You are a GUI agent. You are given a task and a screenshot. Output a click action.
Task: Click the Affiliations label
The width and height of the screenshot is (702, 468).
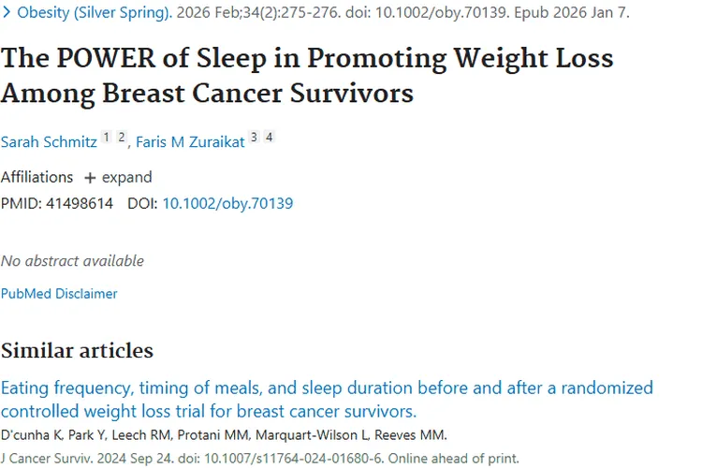(x=37, y=177)
